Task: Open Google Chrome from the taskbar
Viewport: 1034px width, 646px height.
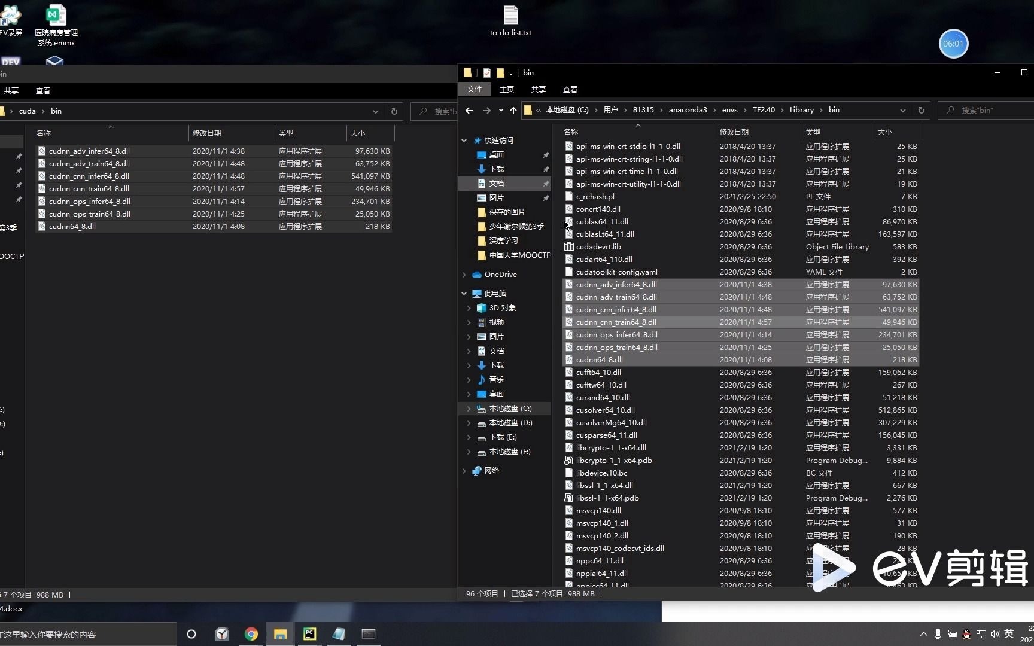Action: point(250,634)
